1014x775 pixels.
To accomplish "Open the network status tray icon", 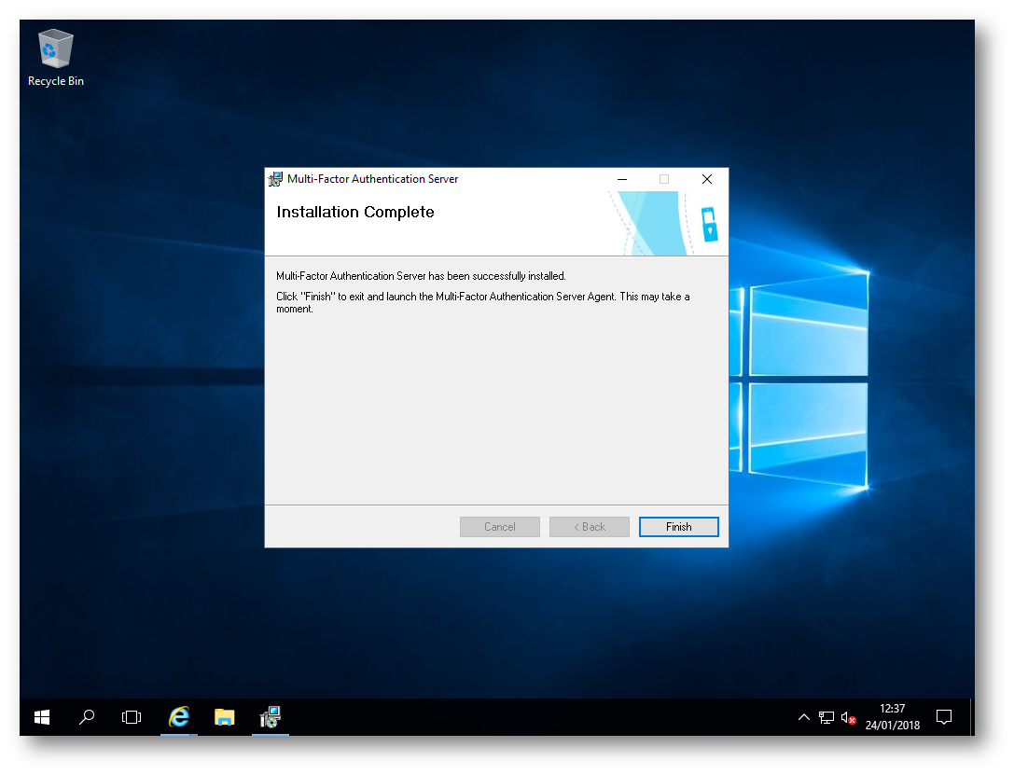I will (826, 717).
